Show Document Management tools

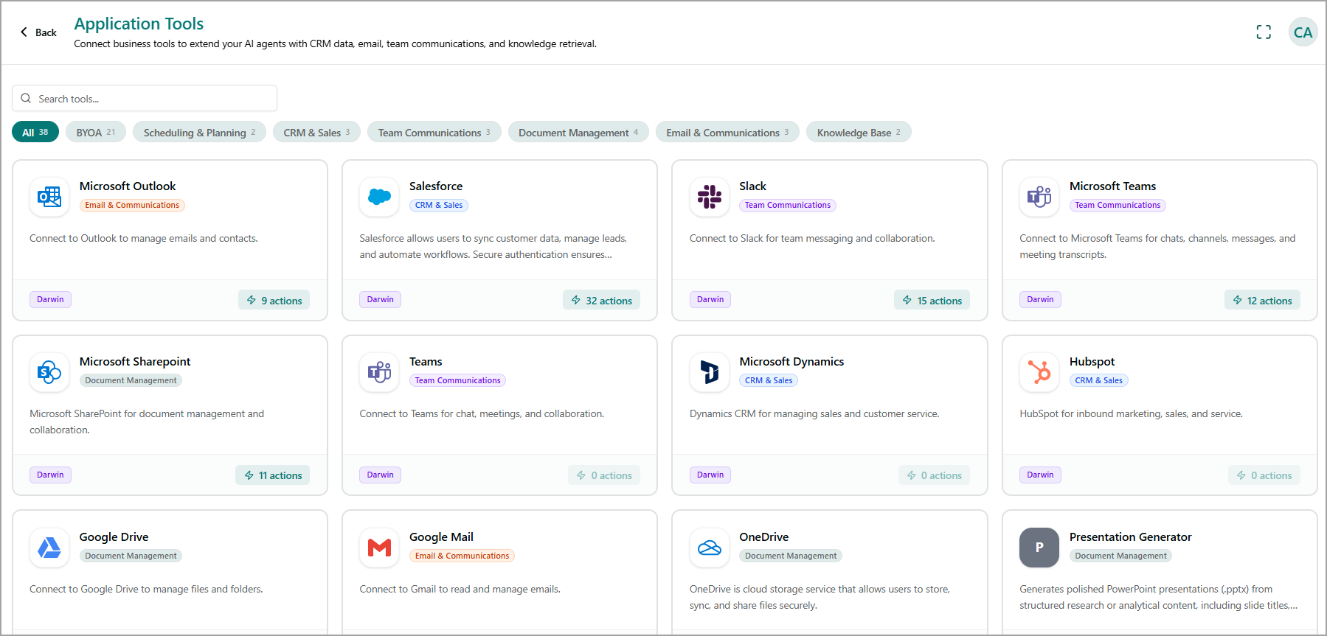578,132
